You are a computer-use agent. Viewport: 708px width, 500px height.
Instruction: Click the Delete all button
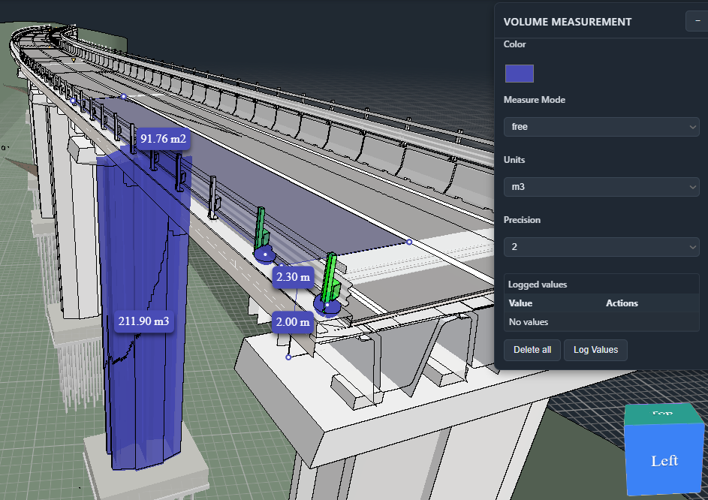tap(532, 350)
